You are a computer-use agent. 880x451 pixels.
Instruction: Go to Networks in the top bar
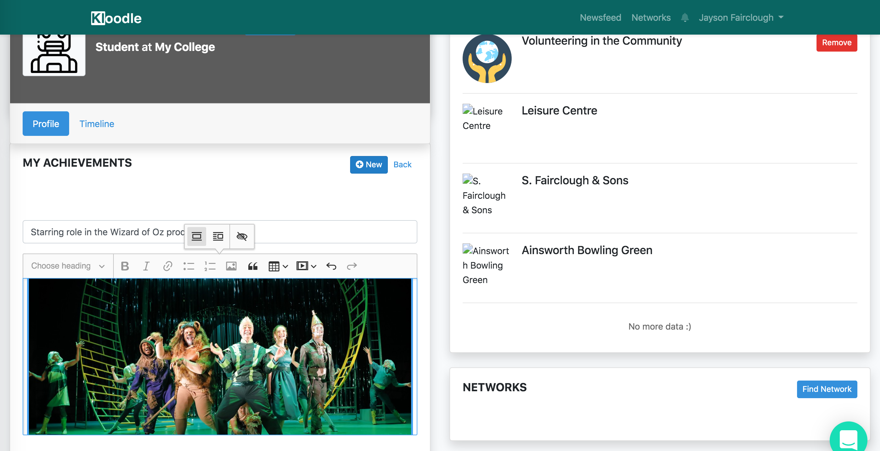651,17
